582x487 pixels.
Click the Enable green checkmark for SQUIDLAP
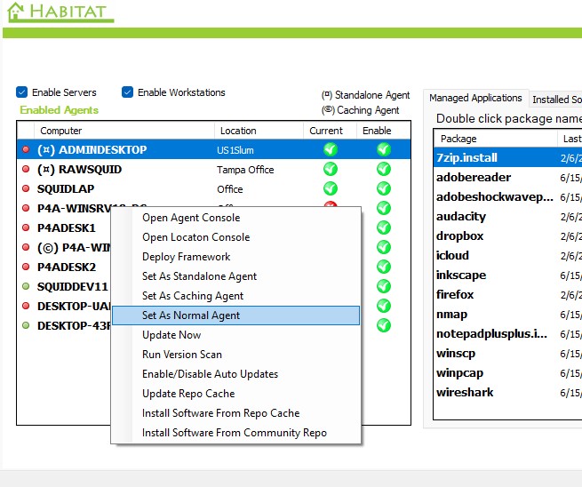coord(384,188)
